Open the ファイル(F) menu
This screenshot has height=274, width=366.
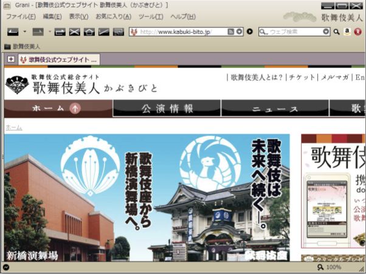click(x=21, y=17)
